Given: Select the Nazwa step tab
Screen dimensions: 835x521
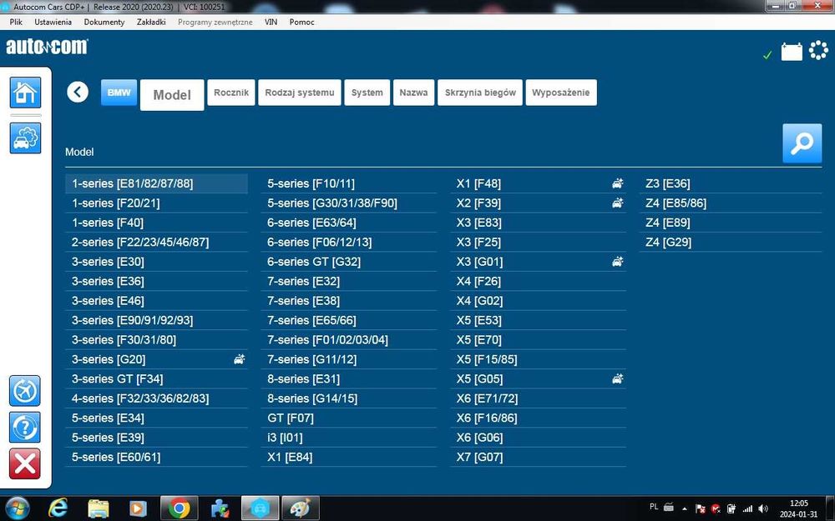Looking at the screenshot, I should pos(414,93).
